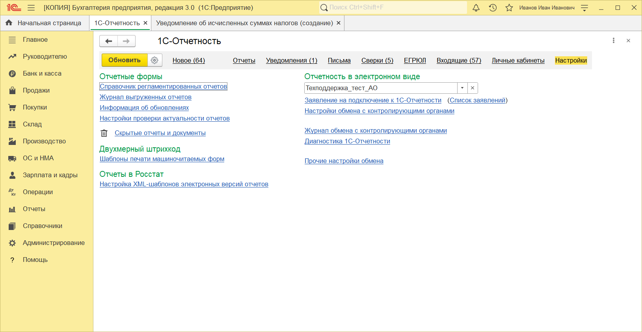Go forward with the right arrow
The image size is (642, 332).
[x=126, y=41]
